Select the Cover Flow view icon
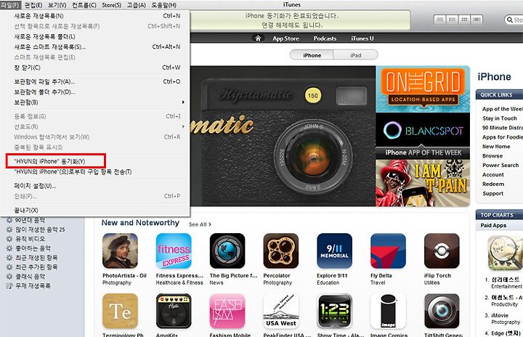 (477, 20)
